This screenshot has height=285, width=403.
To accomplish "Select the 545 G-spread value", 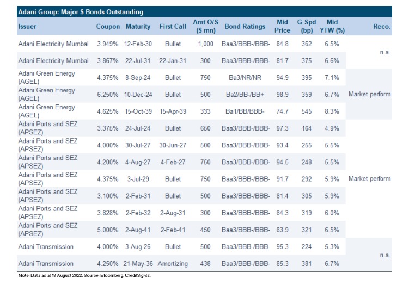I will [307, 111].
